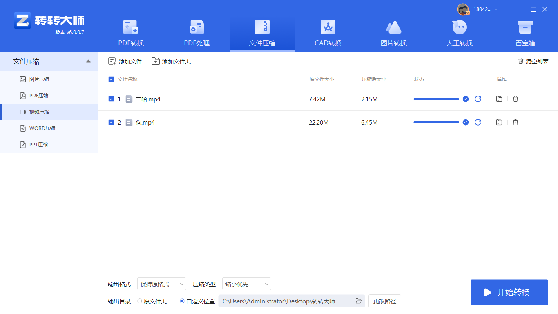558x314 pixels.
Task: Delete 狗.mp4 with the trash icon
Action: pyautogui.click(x=516, y=122)
